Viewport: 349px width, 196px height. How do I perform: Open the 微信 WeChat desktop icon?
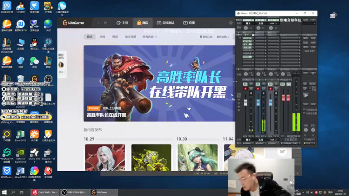tap(34, 62)
